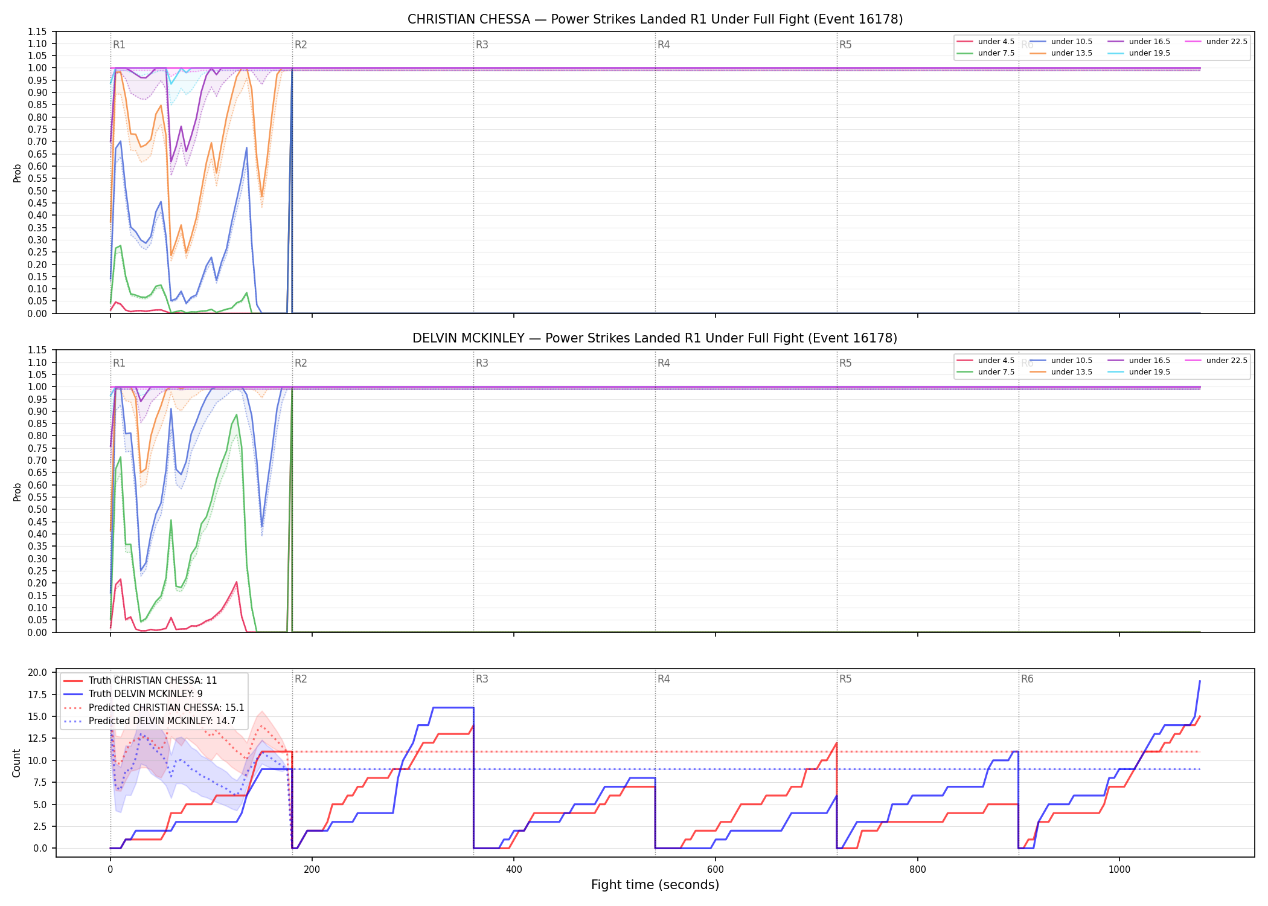This screenshot has width=1268, height=906.
Task: Click legend entry 'Truth DELVIN MCKINLEY: 9'
Action: click(x=133, y=694)
